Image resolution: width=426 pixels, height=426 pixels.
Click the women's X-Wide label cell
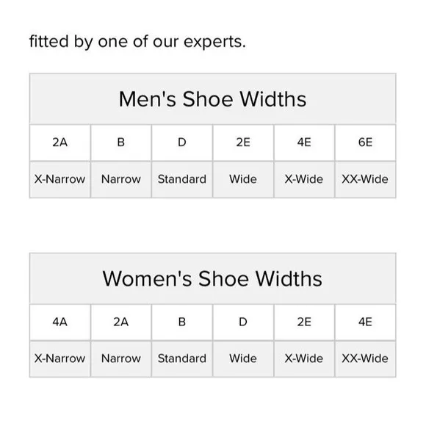click(304, 359)
